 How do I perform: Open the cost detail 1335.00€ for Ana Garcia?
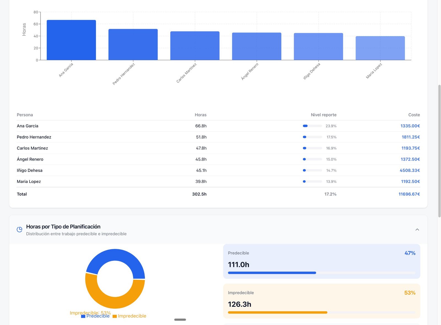tap(410, 126)
